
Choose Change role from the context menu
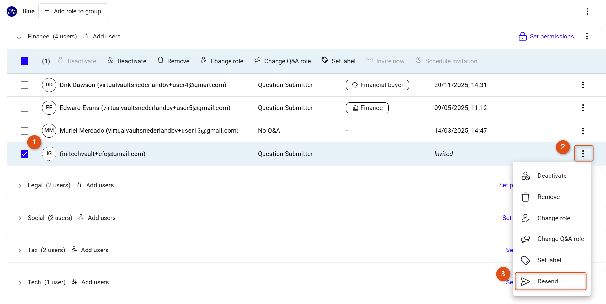(x=552, y=218)
